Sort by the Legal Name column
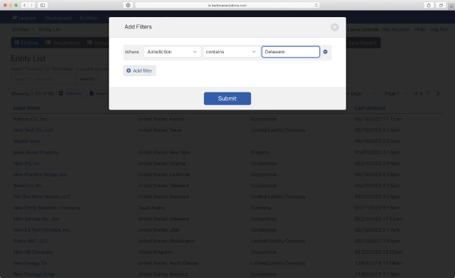The image size is (455, 278). point(27,107)
